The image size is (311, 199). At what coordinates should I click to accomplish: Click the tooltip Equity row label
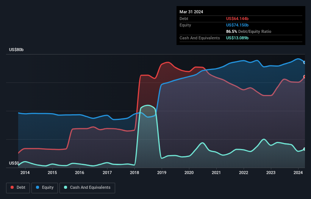tap(185, 25)
